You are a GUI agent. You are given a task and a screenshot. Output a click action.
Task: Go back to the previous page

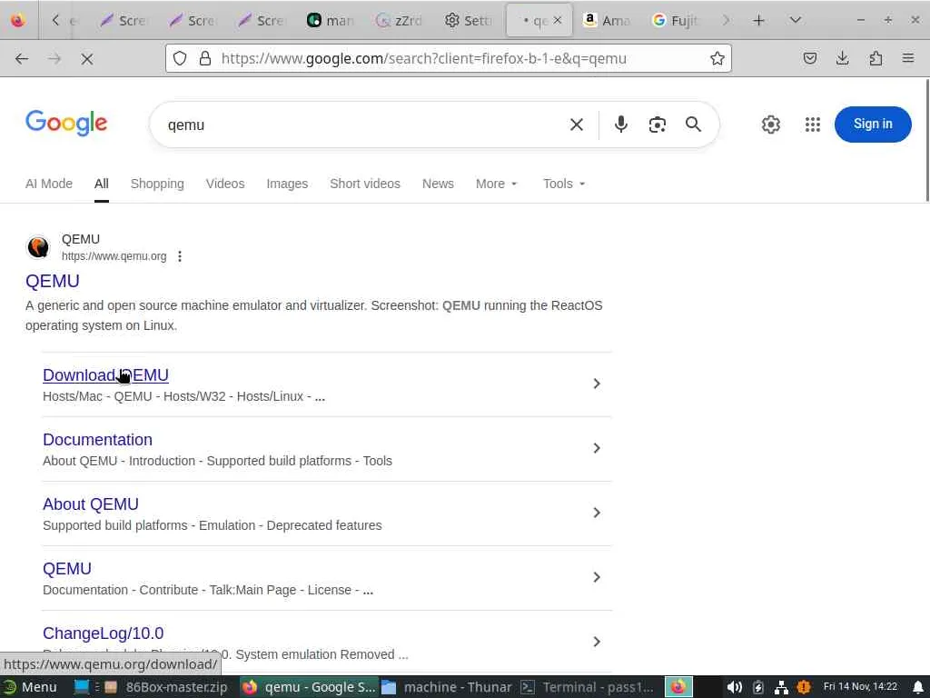tap(22, 58)
